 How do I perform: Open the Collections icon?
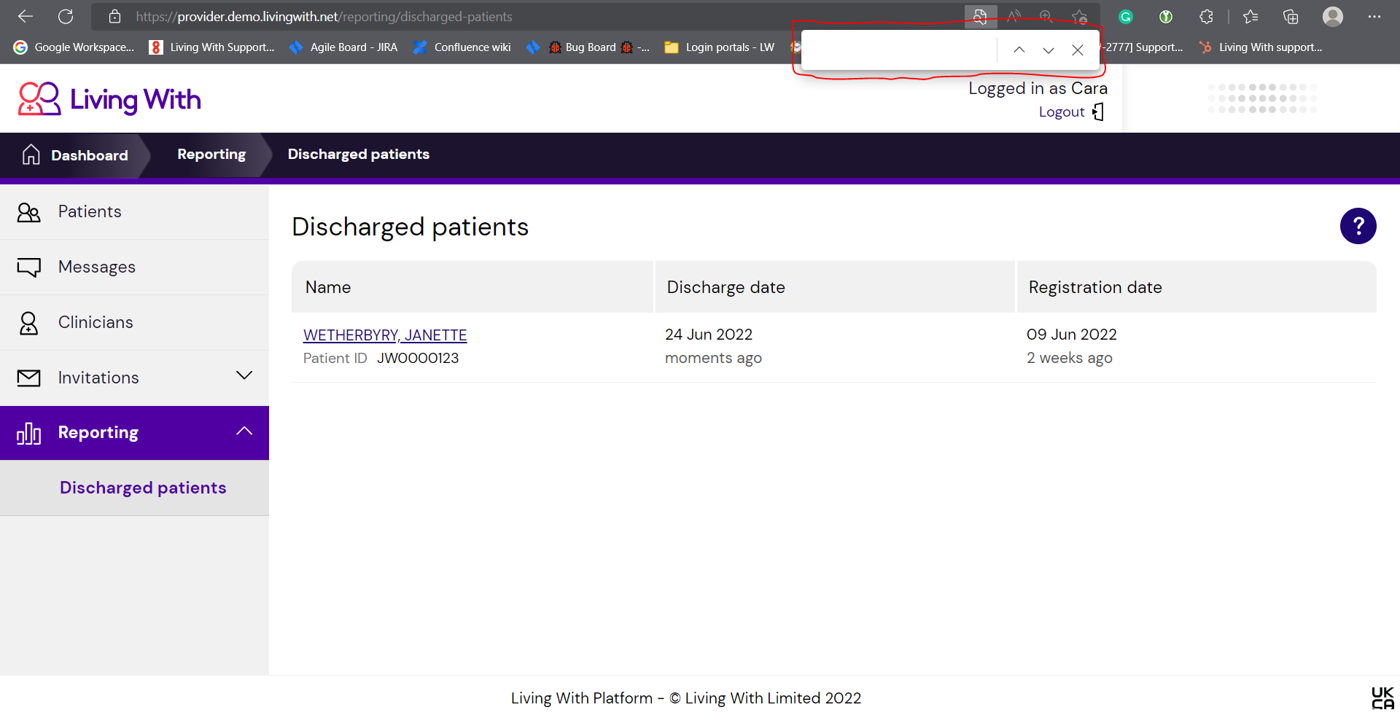(x=1291, y=16)
